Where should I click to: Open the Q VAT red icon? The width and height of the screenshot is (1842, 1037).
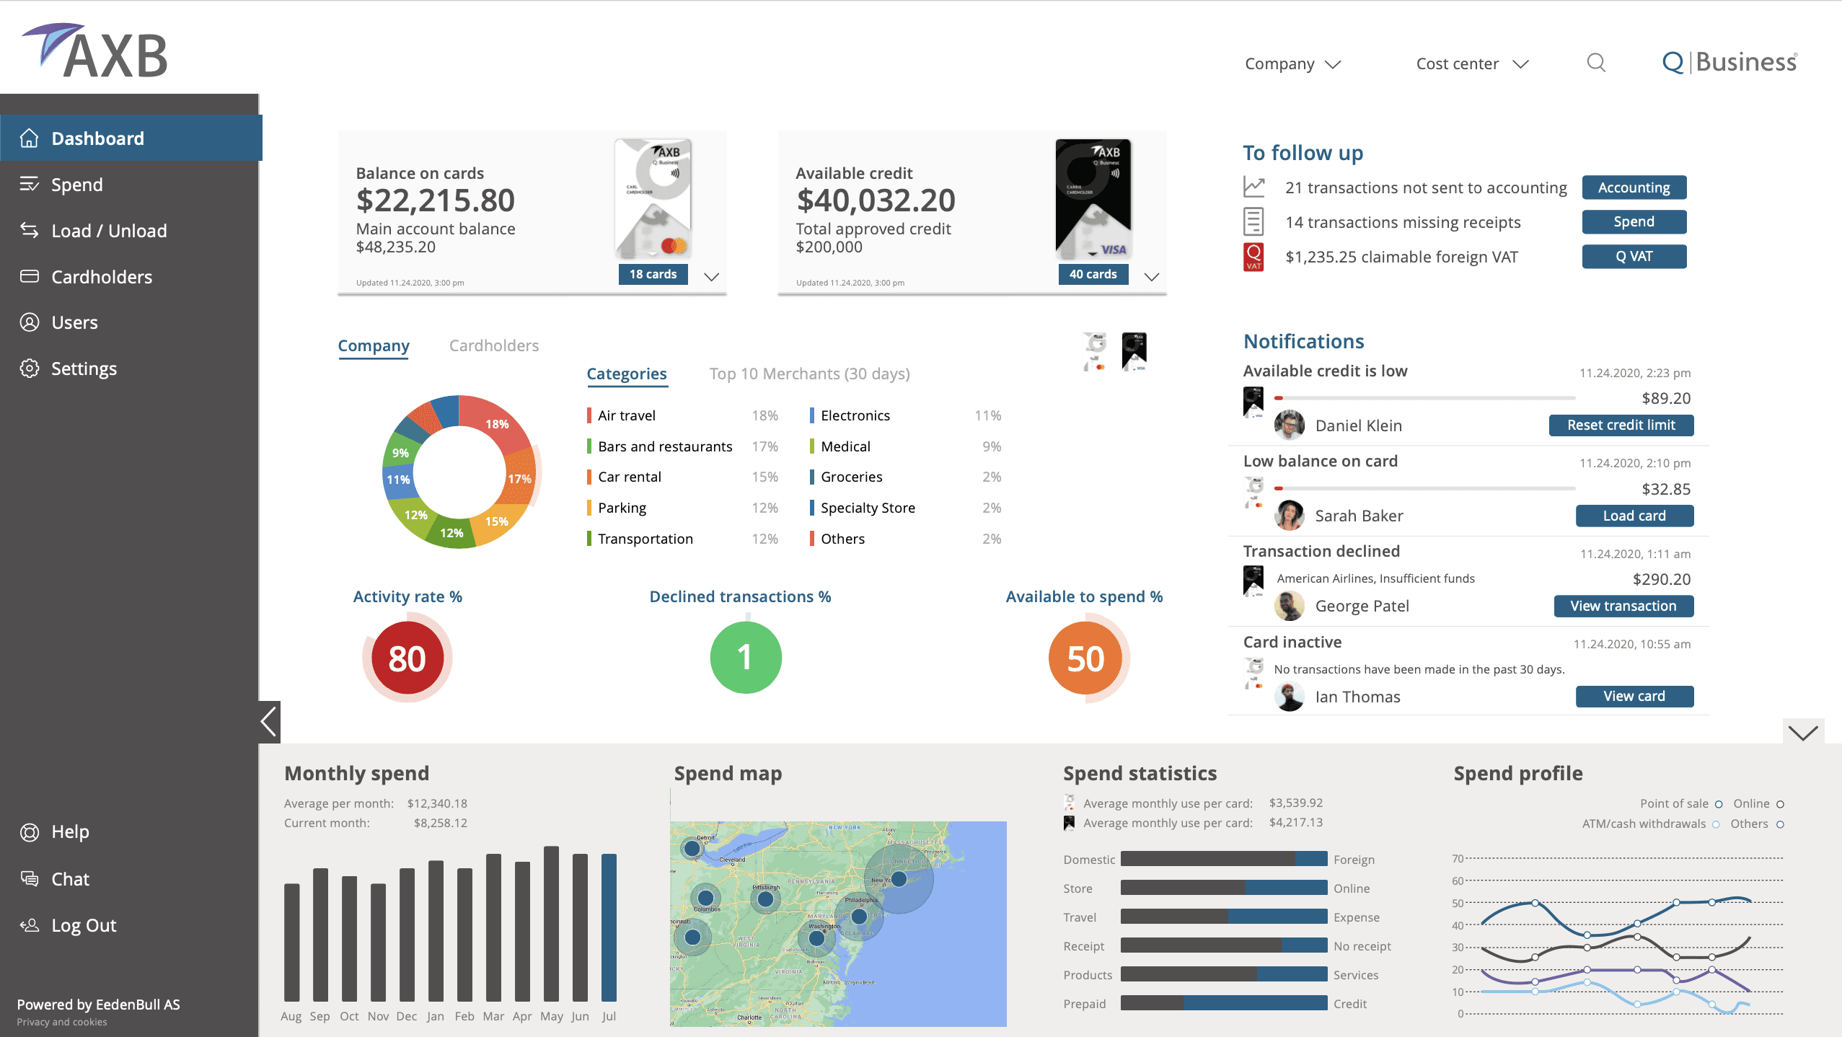point(1253,257)
